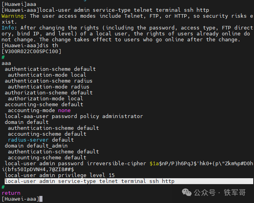Click the 'local-aaa-user password policy administrator' line

pyautogui.click(x=74, y=116)
